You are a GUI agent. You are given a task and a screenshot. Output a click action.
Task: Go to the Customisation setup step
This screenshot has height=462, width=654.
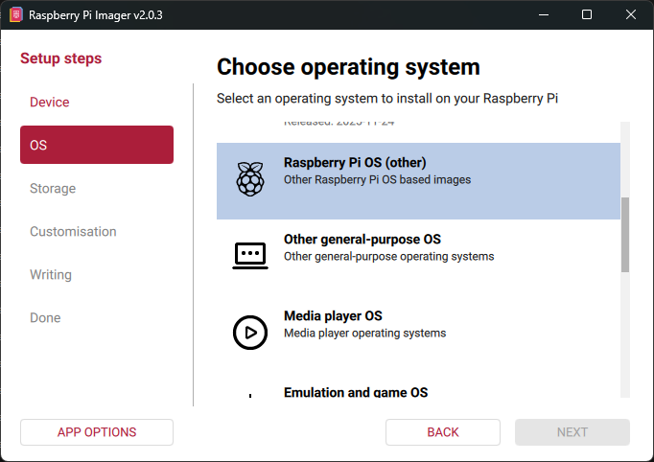97,231
